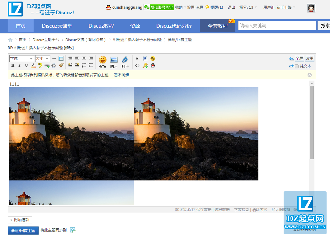Screen dimensions: 330x238
Task: Paste from Word document icon
Action: click(x=145, y=58)
